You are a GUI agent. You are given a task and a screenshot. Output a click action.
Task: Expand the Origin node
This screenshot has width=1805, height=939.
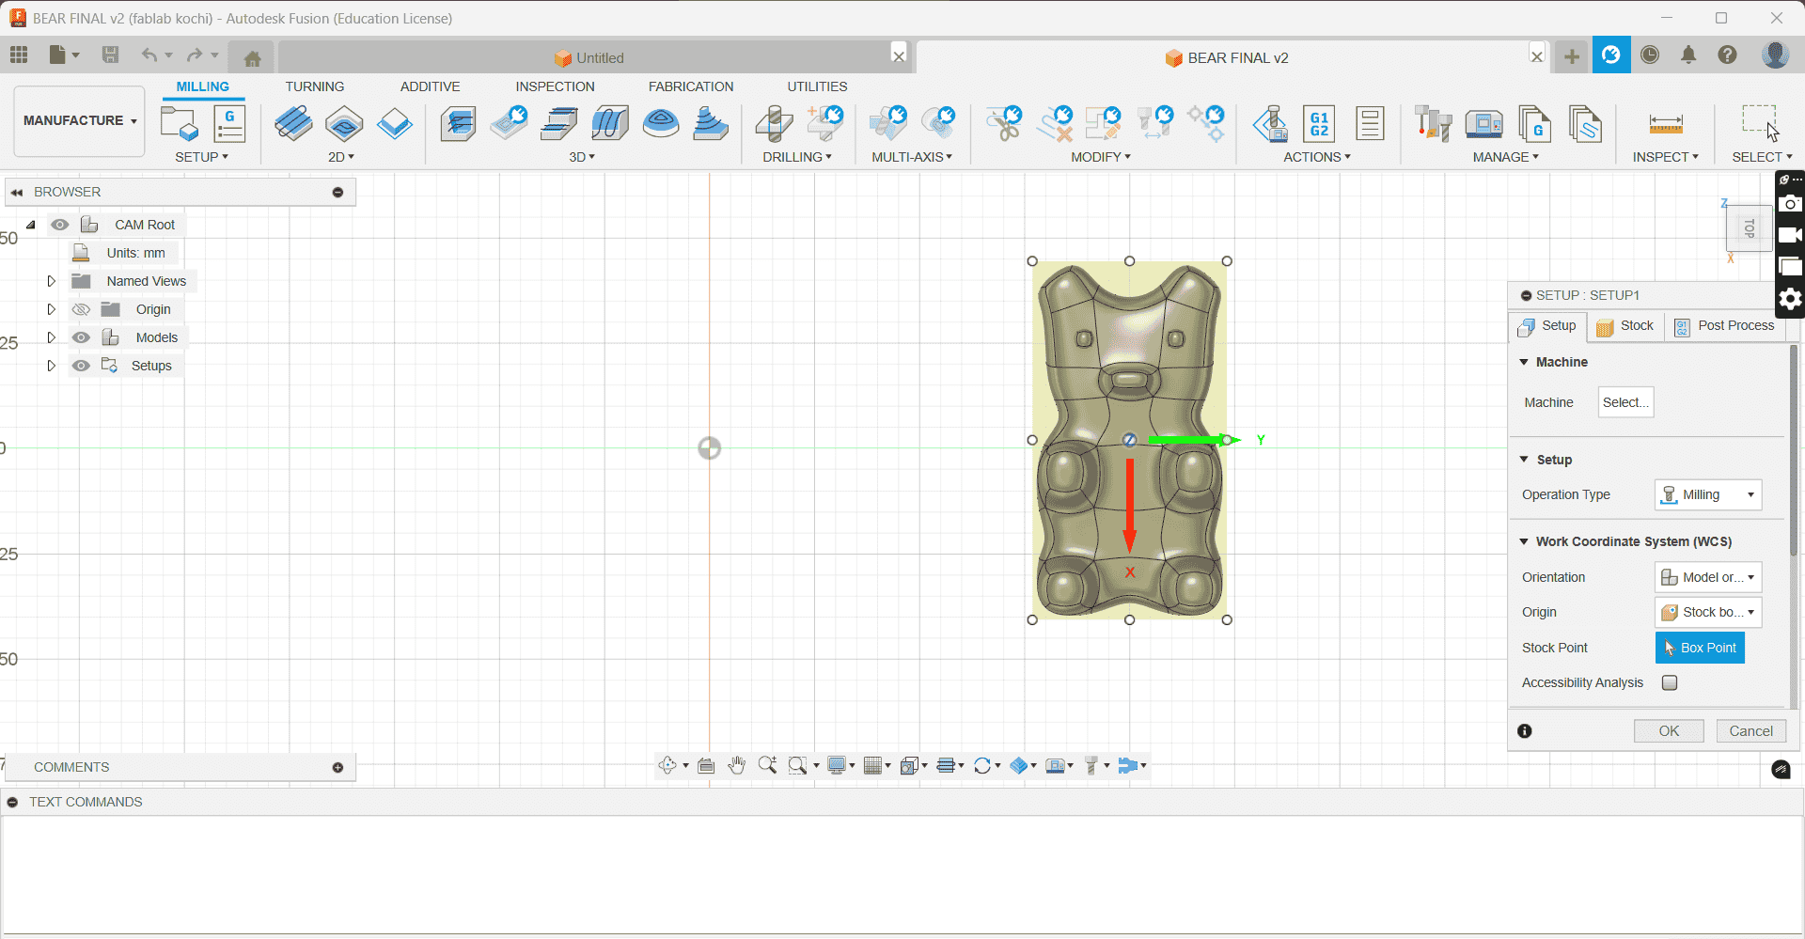click(x=52, y=309)
